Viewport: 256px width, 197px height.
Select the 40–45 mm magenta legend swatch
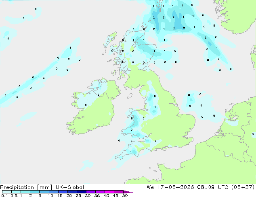[109, 192]
